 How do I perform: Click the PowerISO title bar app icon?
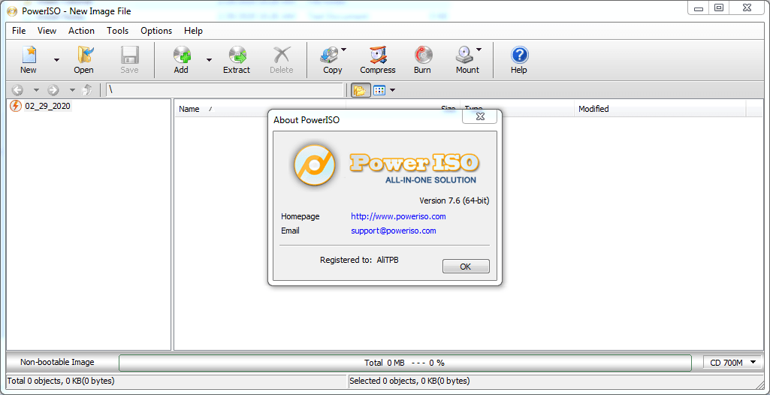[x=12, y=11]
